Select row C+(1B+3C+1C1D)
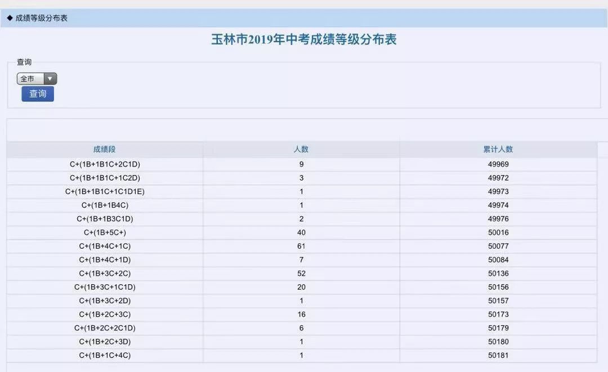 302,287
